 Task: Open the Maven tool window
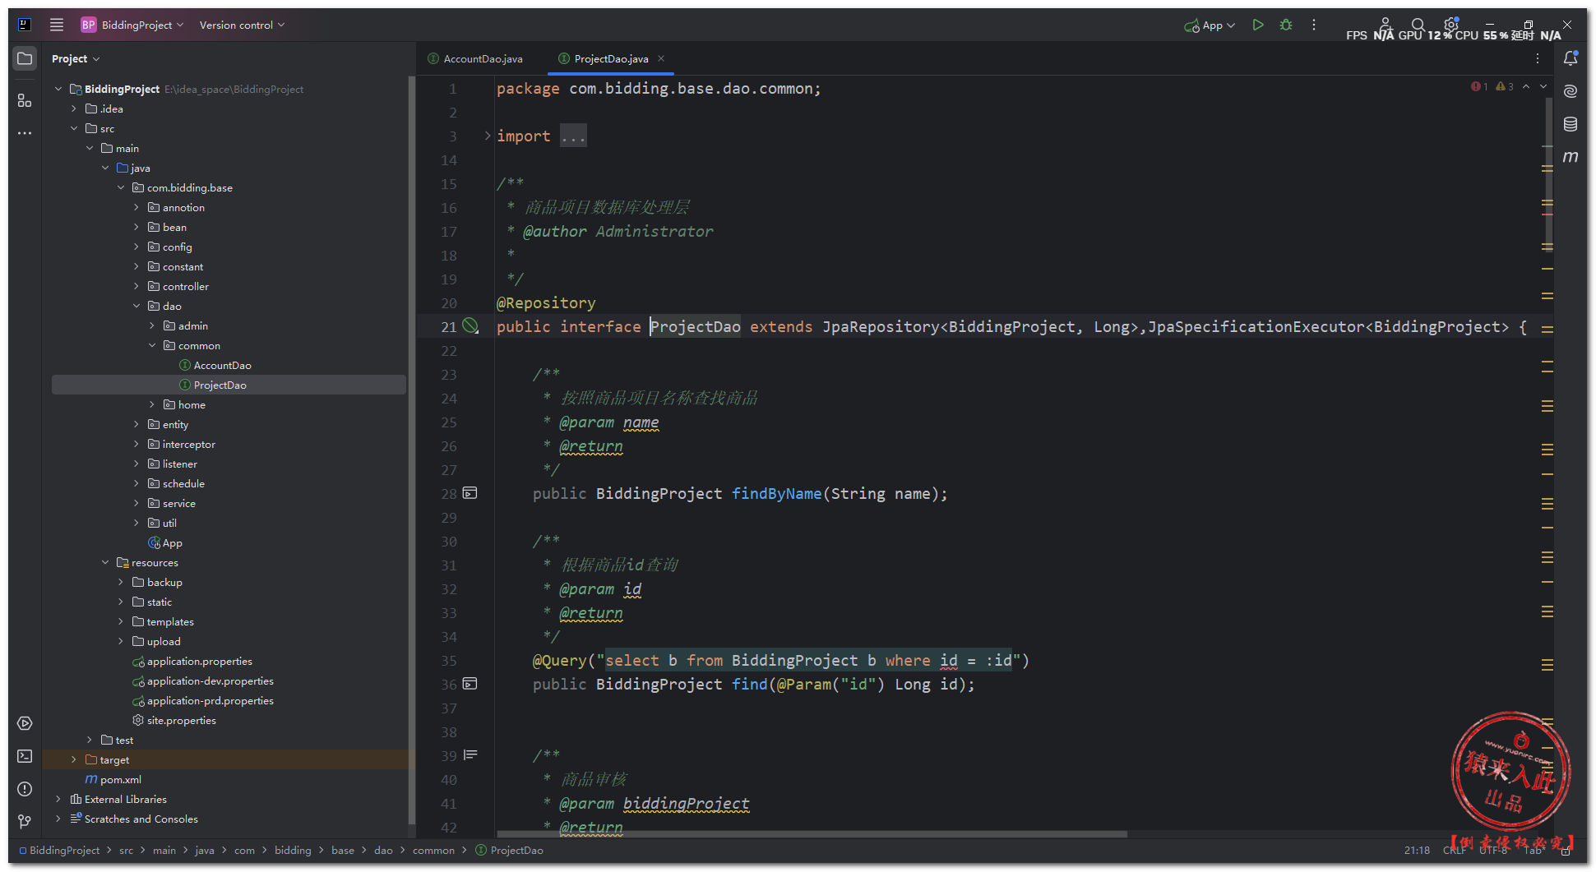(1571, 157)
